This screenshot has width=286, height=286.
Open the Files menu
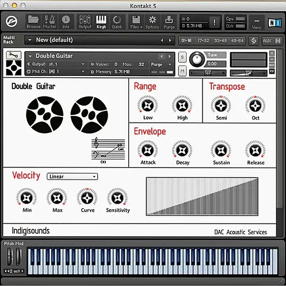(x=136, y=22)
